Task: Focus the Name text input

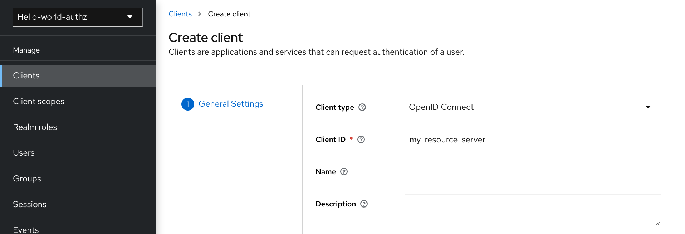Action: [x=532, y=172]
